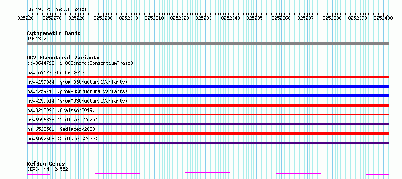This screenshot has width=402, height=179.
Task: Click the nsv6523561 (Sedlazeck2020) label
Action: (x=62, y=129)
